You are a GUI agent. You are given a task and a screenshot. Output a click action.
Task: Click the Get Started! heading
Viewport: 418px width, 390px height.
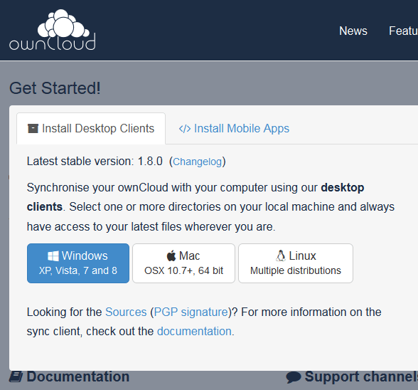tap(55, 88)
